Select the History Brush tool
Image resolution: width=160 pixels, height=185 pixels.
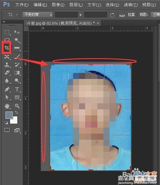(x=17, y=65)
